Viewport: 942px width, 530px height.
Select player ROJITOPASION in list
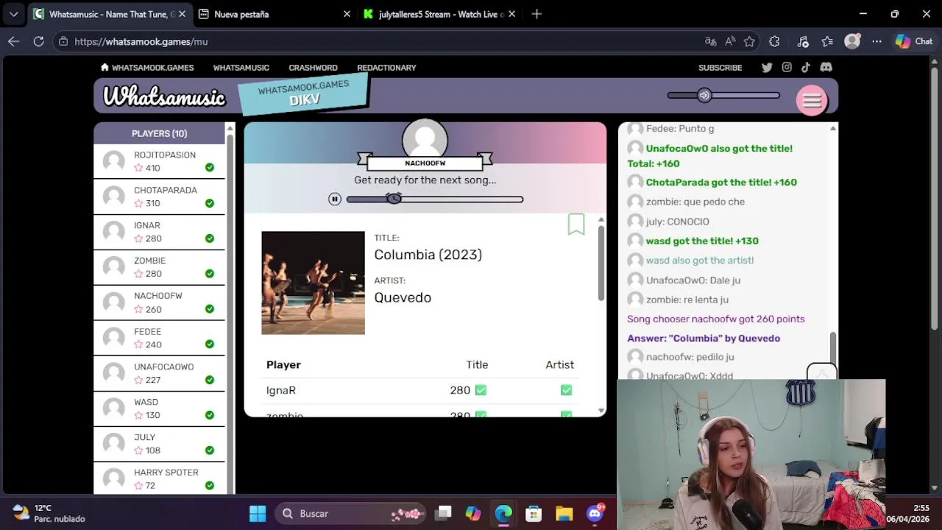tap(159, 161)
